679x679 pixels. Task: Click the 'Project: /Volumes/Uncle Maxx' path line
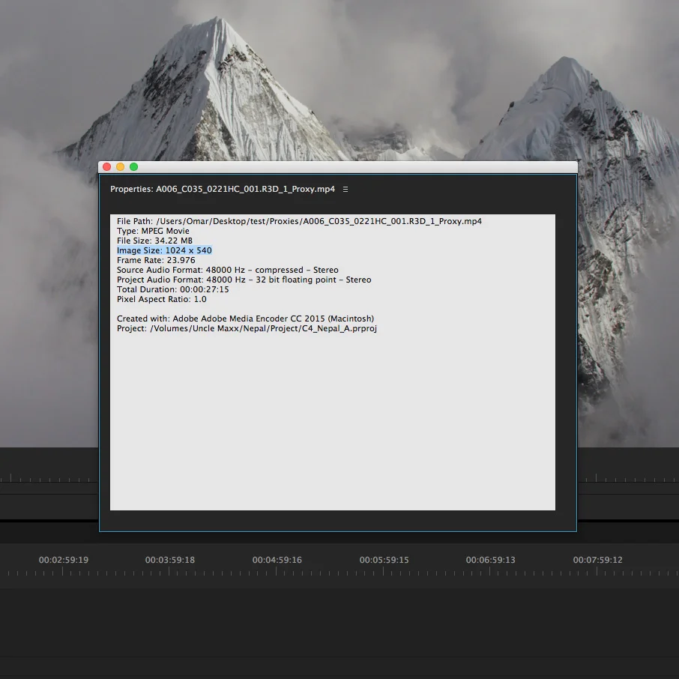point(247,328)
